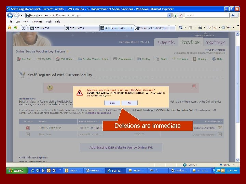246x184 pixels.
Task: Go forward using the browser Forward arrow
Action: [16, 15]
